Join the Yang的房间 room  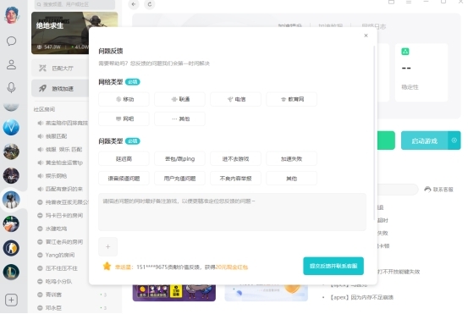coord(60,255)
